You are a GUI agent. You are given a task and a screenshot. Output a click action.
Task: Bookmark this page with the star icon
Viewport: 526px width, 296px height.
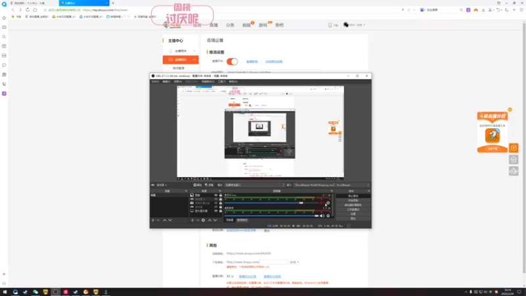(45, 10)
